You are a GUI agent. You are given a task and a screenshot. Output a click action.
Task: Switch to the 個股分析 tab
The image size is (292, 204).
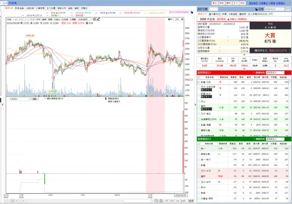[x=62, y=8]
